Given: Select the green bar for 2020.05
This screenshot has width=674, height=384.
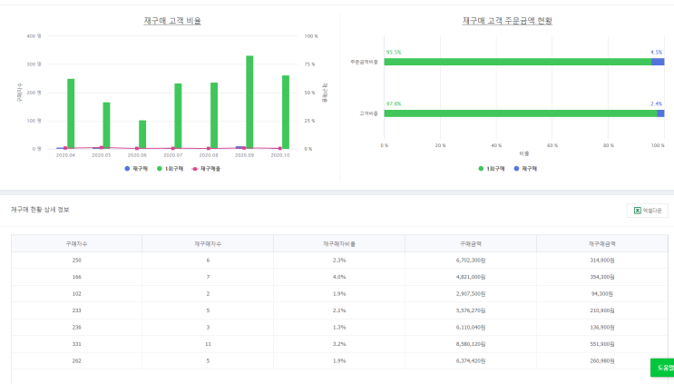Looking at the screenshot, I should pyautogui.click(x=107, y=125).
